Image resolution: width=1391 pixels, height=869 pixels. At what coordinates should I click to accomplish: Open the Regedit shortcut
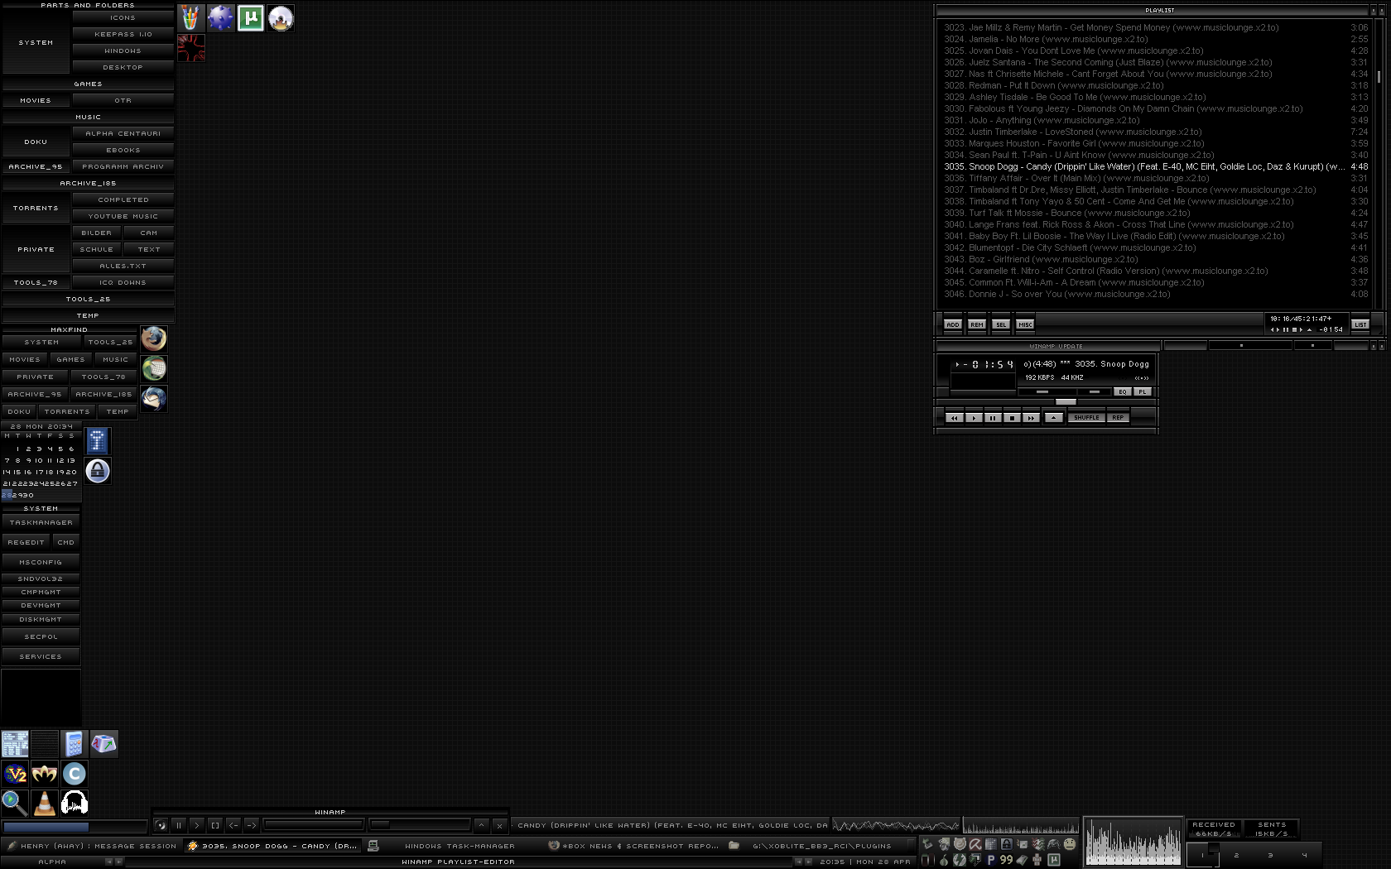coord(26,542)
